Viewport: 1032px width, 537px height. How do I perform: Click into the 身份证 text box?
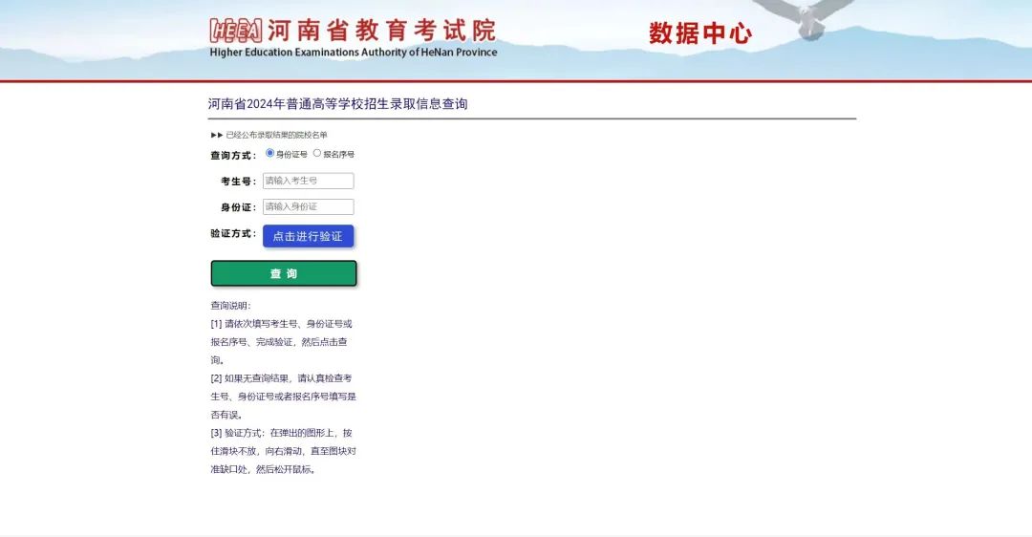(308, 206)
